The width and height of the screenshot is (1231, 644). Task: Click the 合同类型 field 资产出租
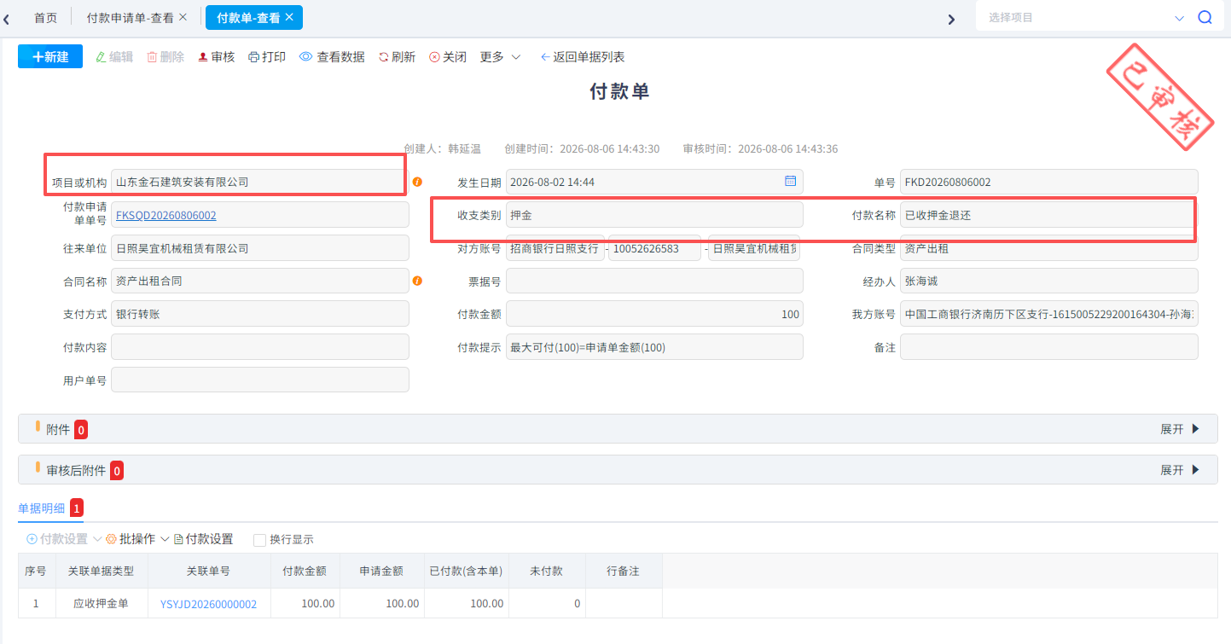click(x=1049, y=248)
